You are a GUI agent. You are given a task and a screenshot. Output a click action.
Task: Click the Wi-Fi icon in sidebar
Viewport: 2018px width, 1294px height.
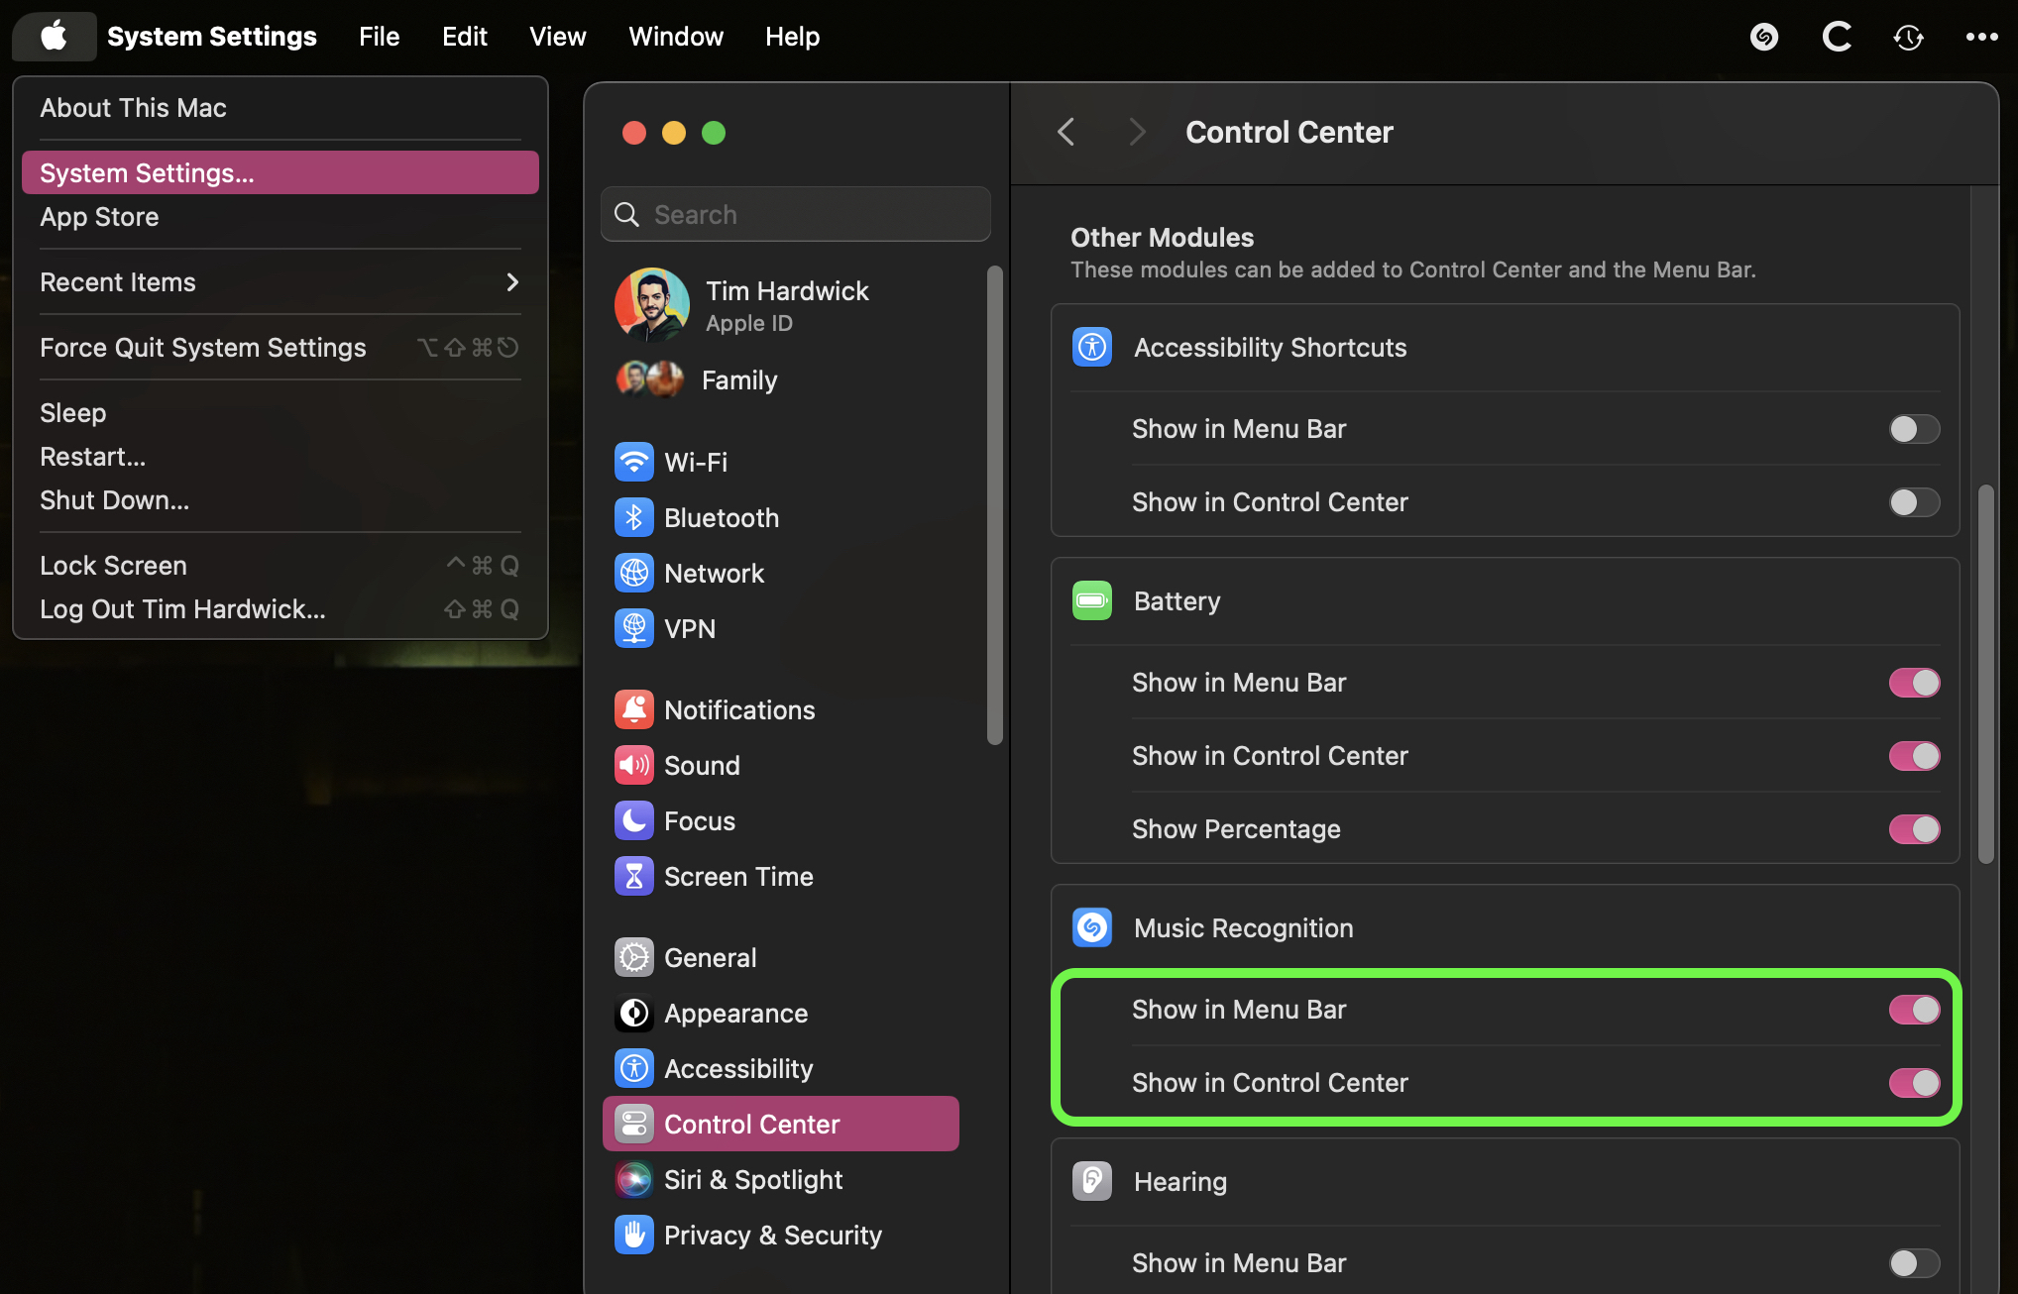pyautogui.click(x=634, y=462)
